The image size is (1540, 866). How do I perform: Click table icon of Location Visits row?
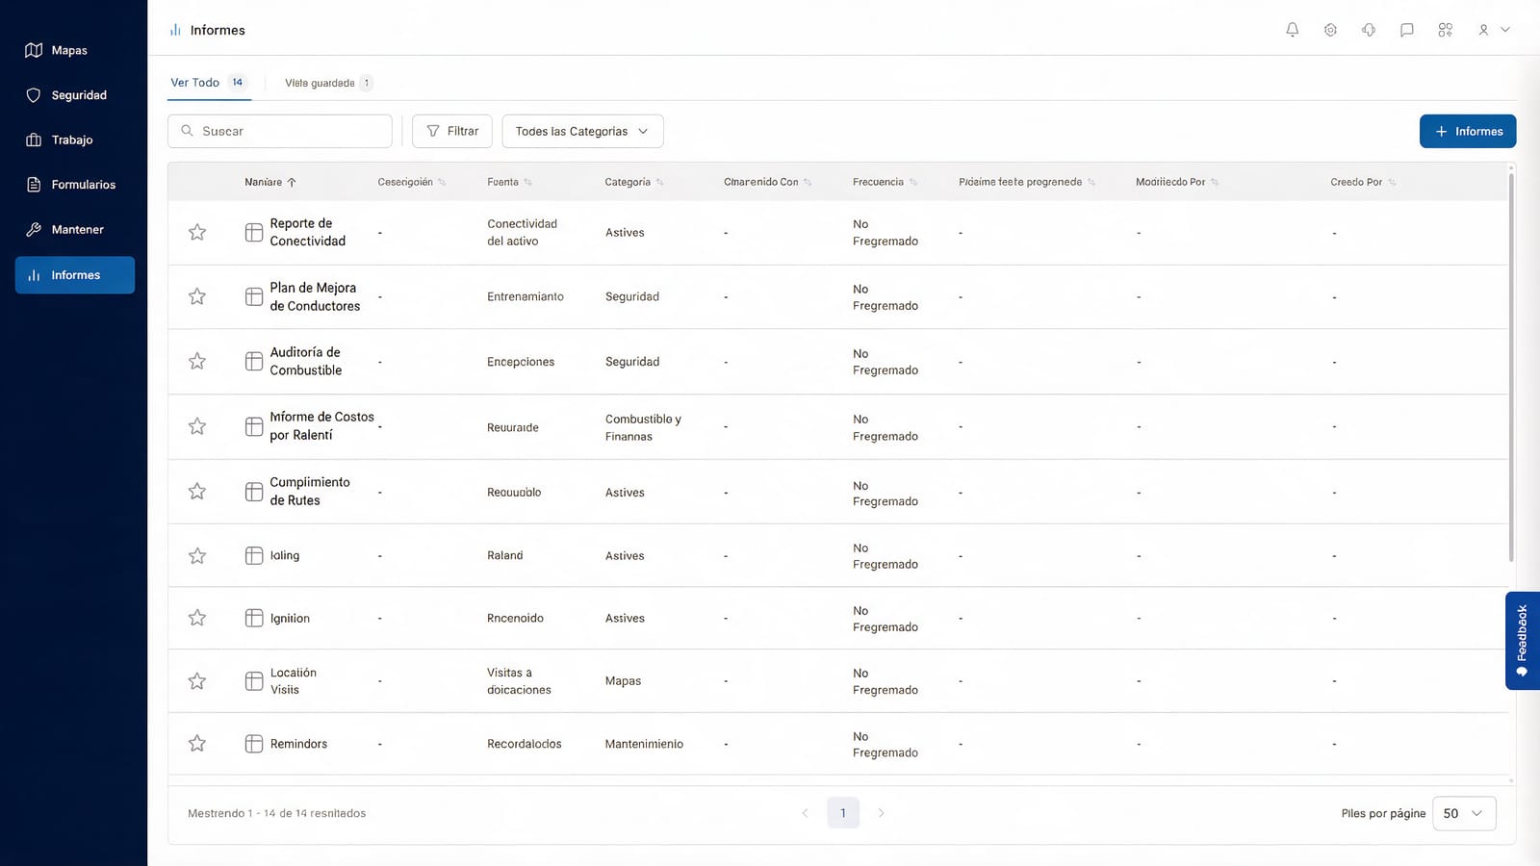(254, 680)
